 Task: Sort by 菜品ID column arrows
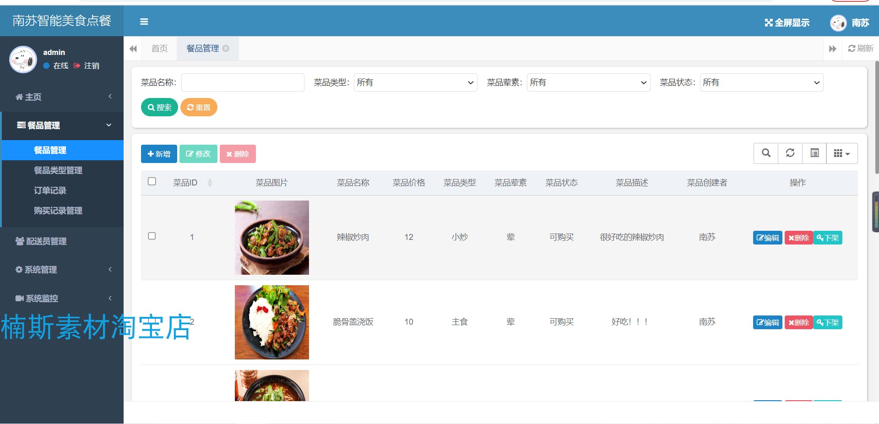(210, 183)
